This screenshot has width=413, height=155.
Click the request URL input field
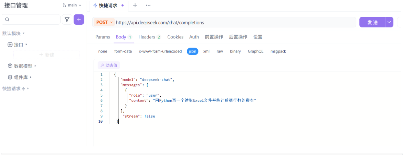point(234,22)
